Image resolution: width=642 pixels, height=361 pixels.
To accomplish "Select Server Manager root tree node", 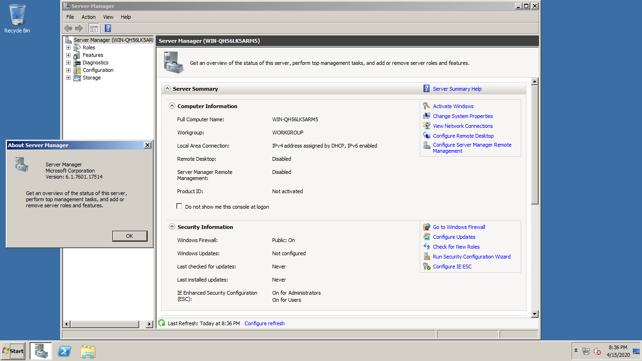I will [113, 40].
